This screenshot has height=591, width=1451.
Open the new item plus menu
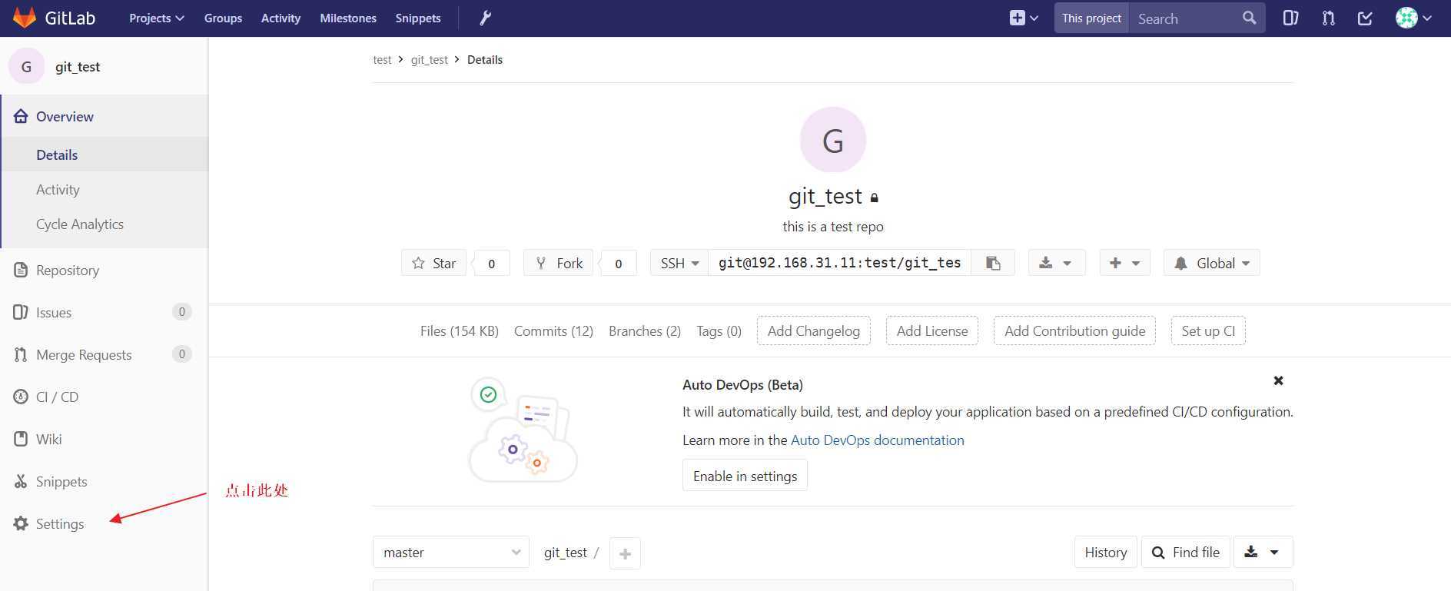tap(1024, 18)
